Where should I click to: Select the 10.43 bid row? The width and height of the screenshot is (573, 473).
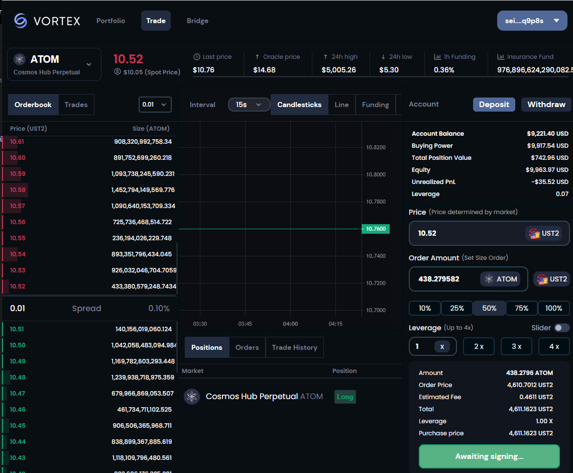(90, 458)
